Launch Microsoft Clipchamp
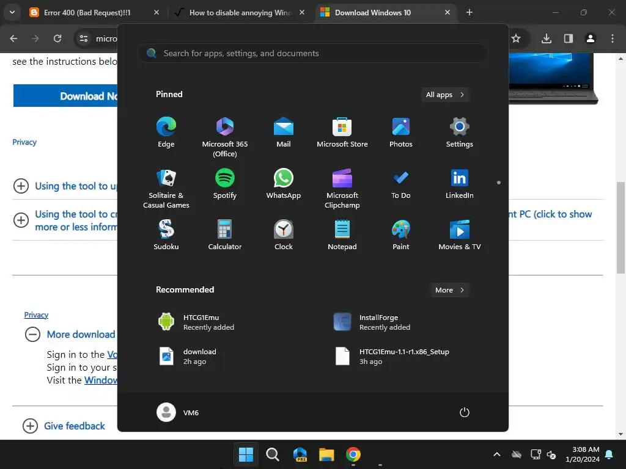This screenshot has width=626, height=469. 342,188
